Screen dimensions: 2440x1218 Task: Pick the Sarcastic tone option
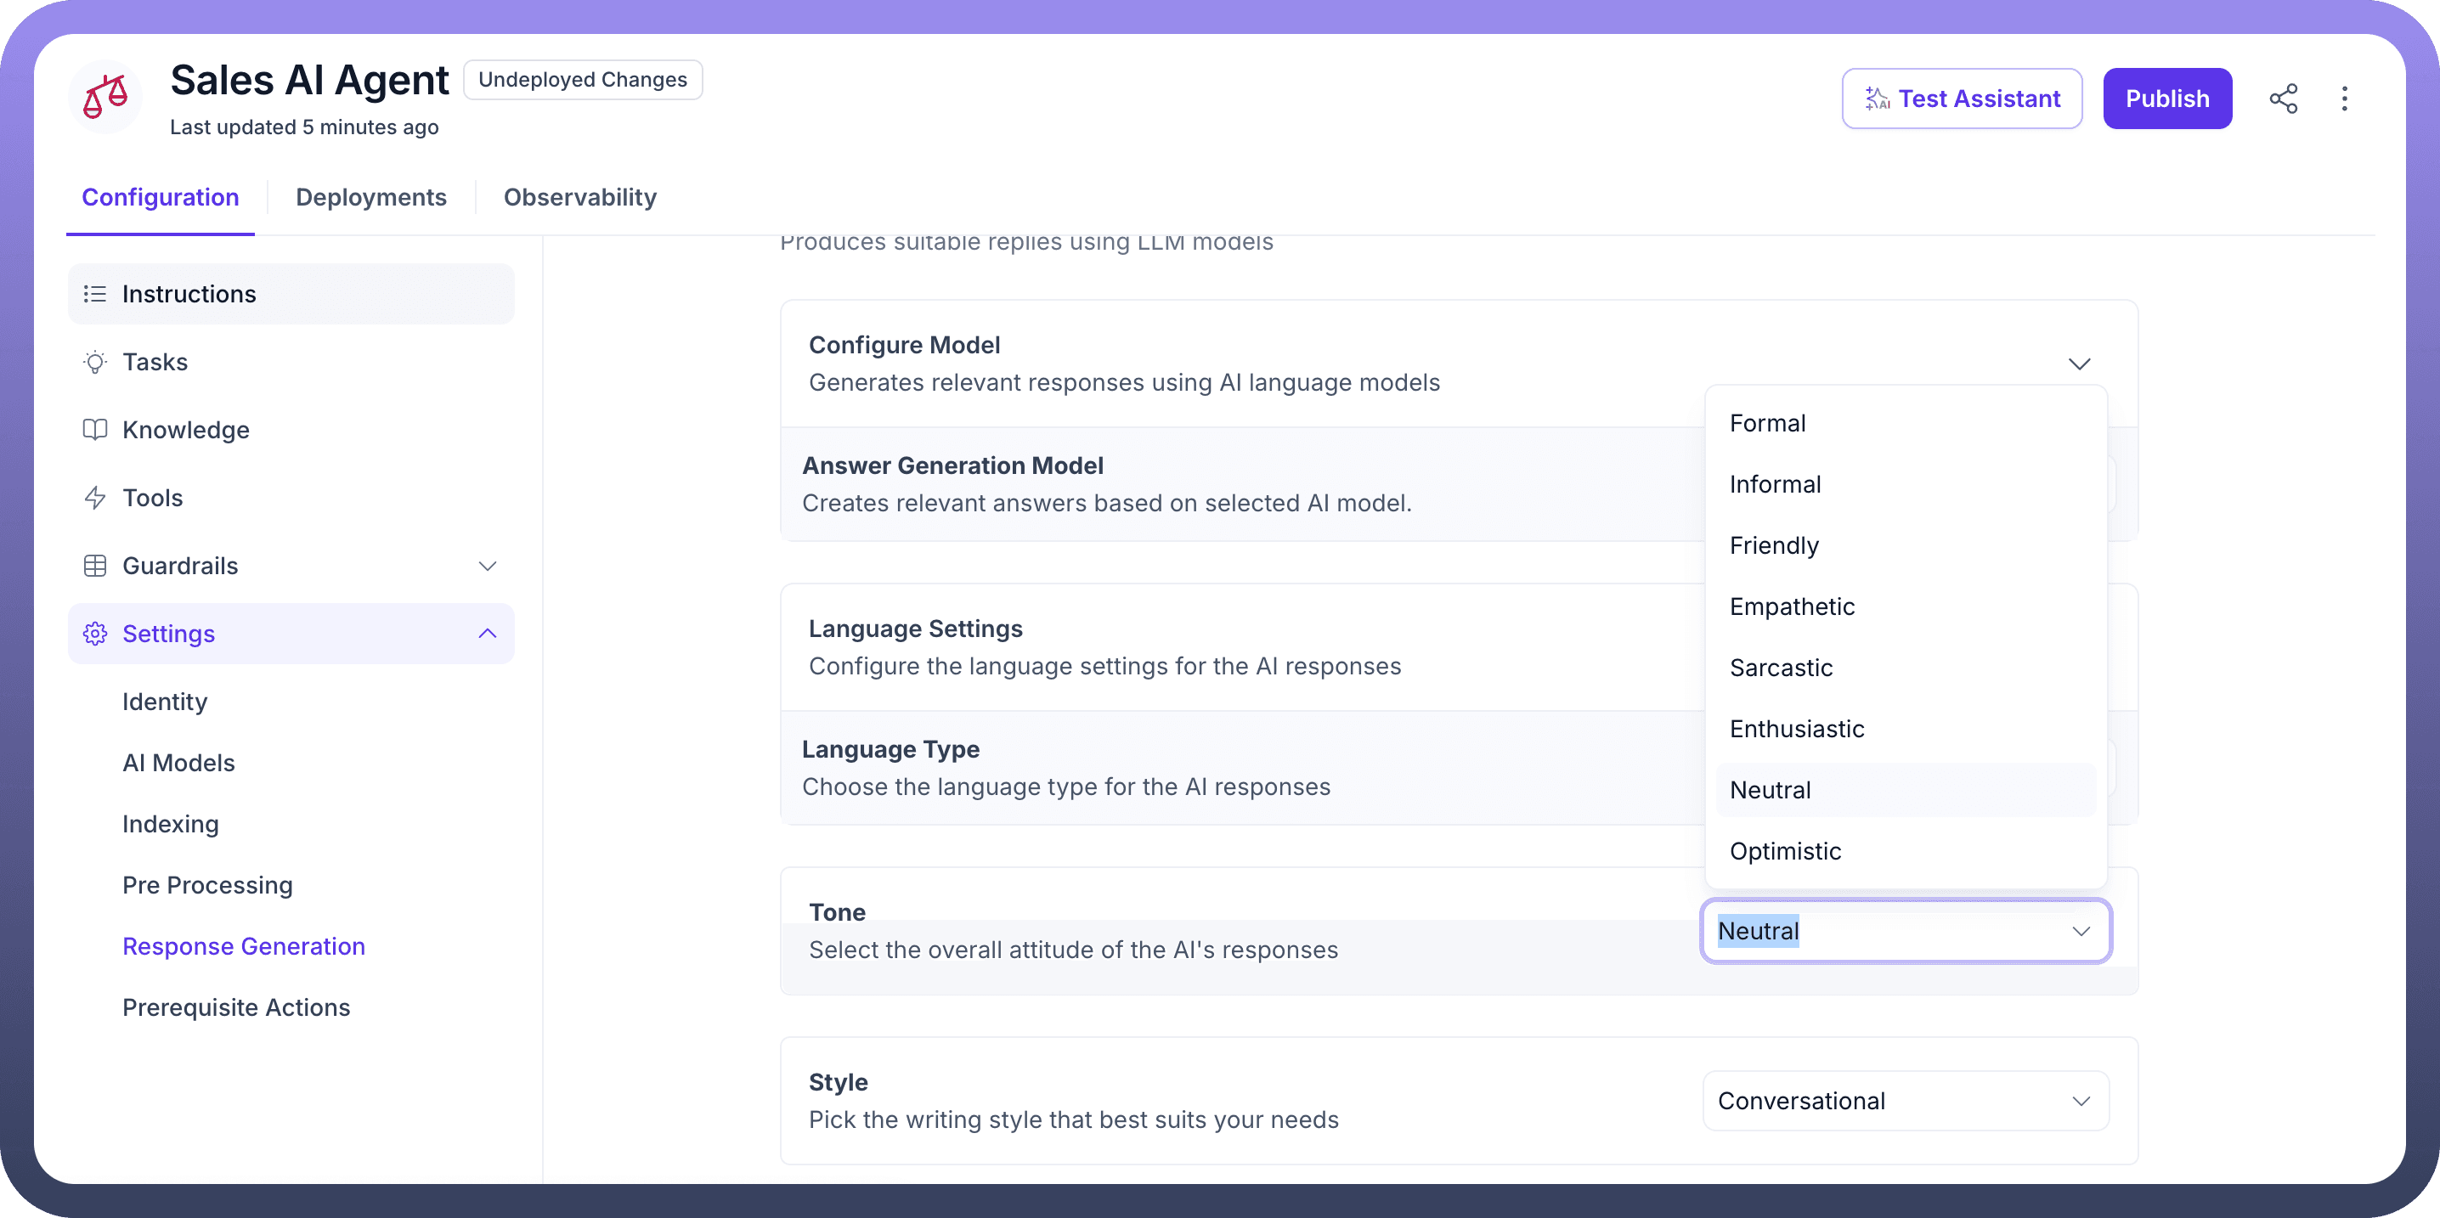point(1781,668)
